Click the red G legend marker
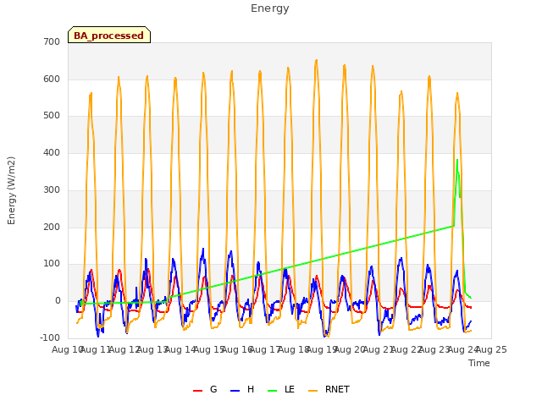This screenshot has width=542, height=406. (197, 391)
